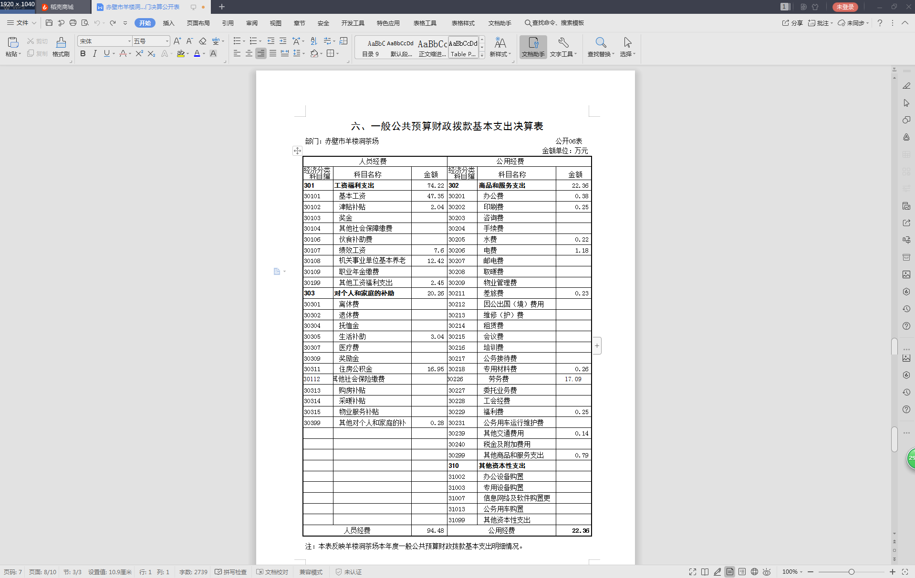Click the decrease indent icon
915x578 pixels.
[x=271, y=41]
